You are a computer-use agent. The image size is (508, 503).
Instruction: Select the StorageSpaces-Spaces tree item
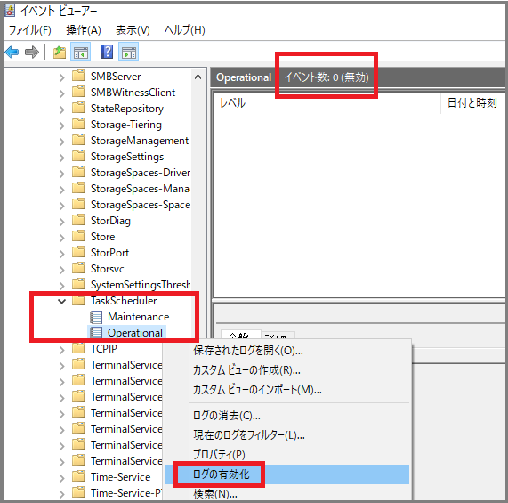(x=141, y=205)
